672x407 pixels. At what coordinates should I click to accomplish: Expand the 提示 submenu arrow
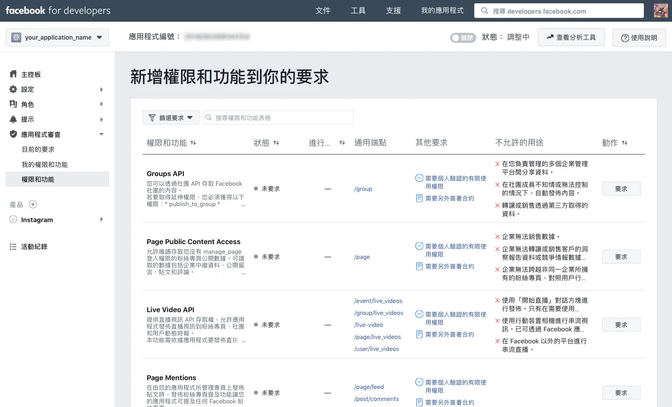pos(102,119)
